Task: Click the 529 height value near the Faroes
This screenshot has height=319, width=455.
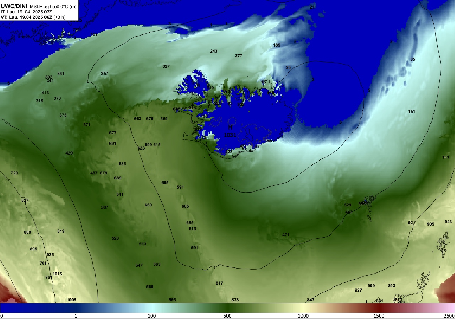Action: pyautogui.click(x=348, y=205)
